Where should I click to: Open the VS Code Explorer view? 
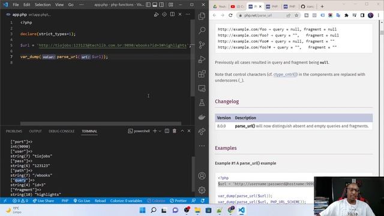tap(202, 16)
